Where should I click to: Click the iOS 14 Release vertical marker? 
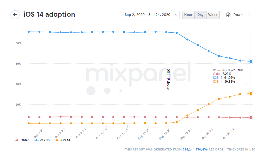[x=166, y=78]
